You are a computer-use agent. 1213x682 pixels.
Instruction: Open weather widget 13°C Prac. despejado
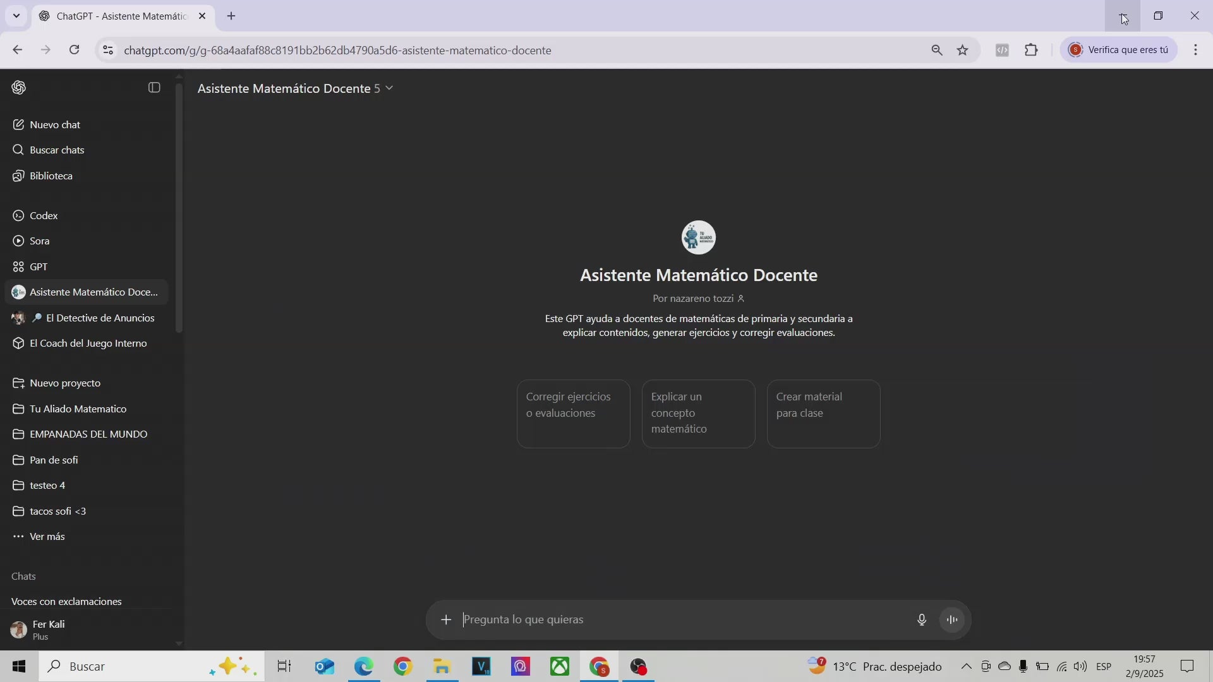(875, 667)
